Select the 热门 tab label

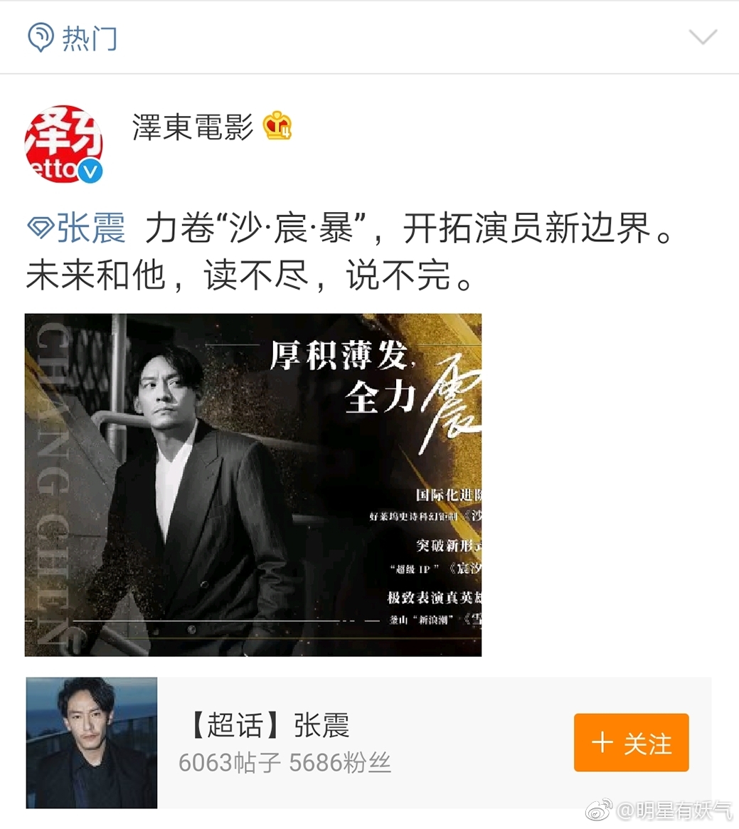(x=90, y=38)
